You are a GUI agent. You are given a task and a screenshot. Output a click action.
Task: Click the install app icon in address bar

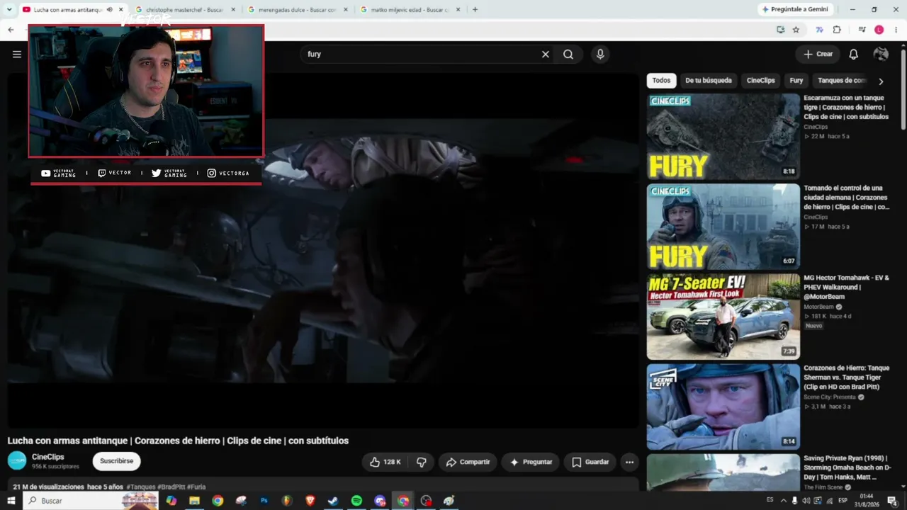click(x=780, y=30)
